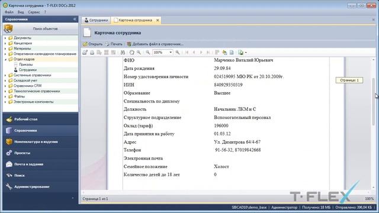Select the hand pan tool
Screen dimensions: 379x213
(x=131, y=53)
